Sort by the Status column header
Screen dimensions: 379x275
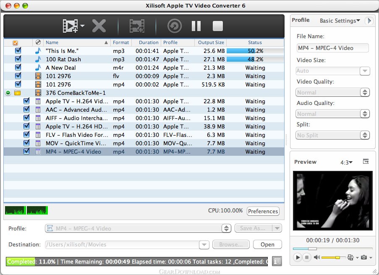coord(255,42)
